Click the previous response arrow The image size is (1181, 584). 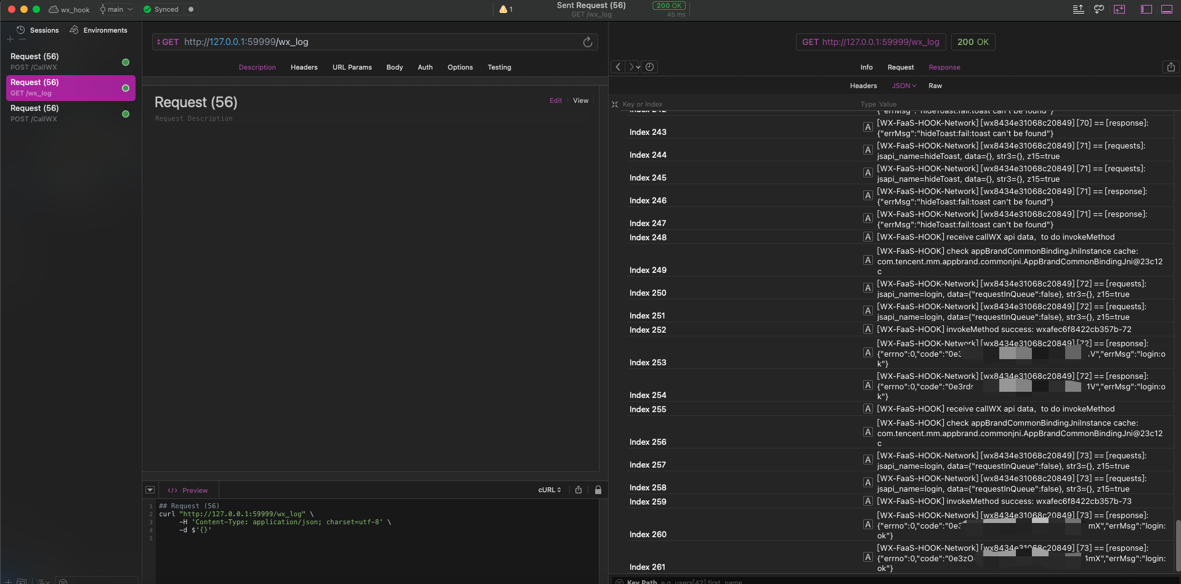[x=618, y=67]
